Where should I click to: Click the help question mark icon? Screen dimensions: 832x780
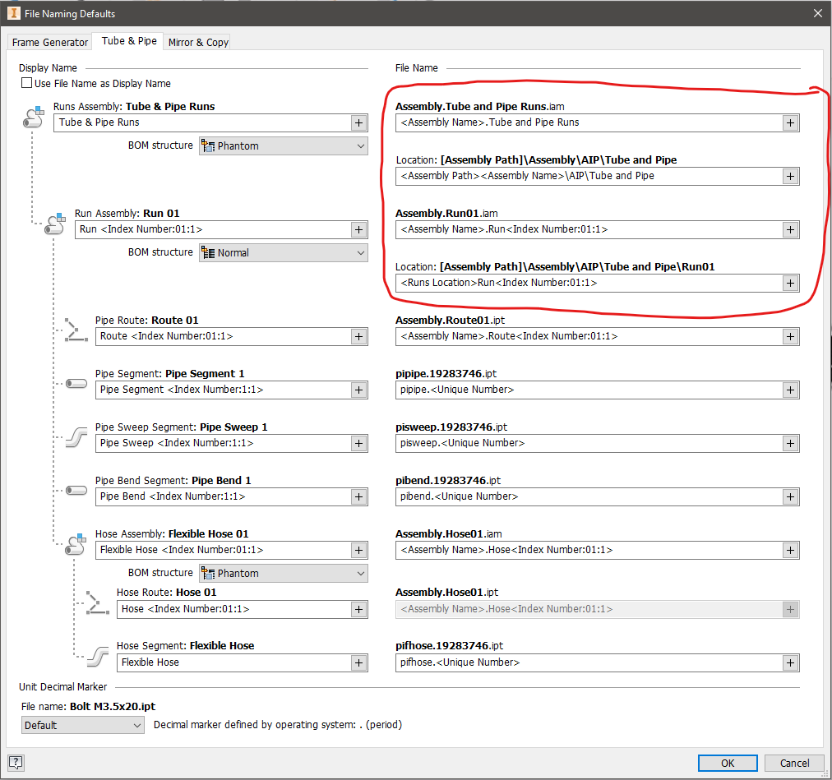tap(16, 763)
